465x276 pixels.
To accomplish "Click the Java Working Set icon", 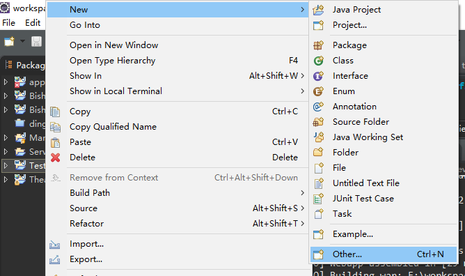I will (x=319, y=137).
